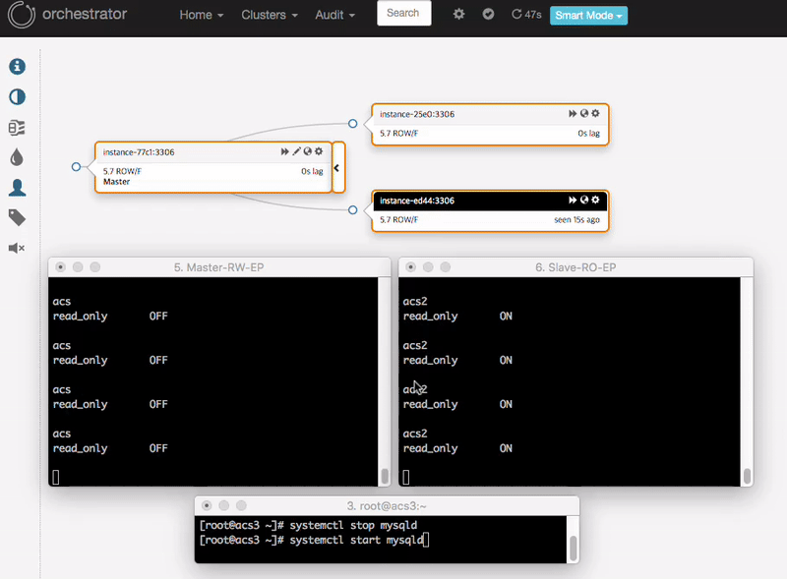The height and width of the screenshot is (579, 787).
Task: Click the user sidebar icon
Action: 17,188
